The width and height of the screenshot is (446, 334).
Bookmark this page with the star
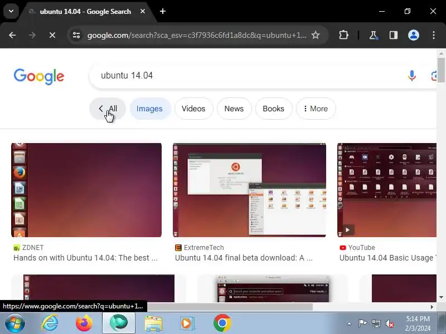pyautogui.click(x=316, y=35)
